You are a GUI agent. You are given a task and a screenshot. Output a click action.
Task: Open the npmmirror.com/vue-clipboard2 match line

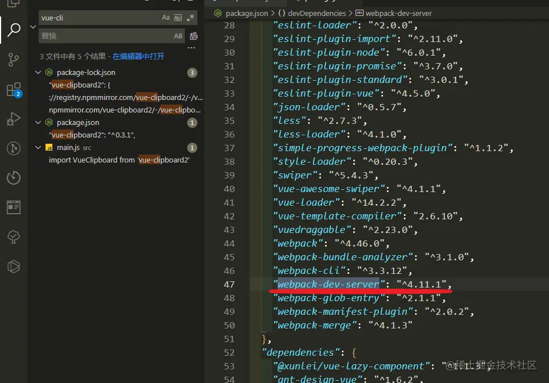pos(125,110)
